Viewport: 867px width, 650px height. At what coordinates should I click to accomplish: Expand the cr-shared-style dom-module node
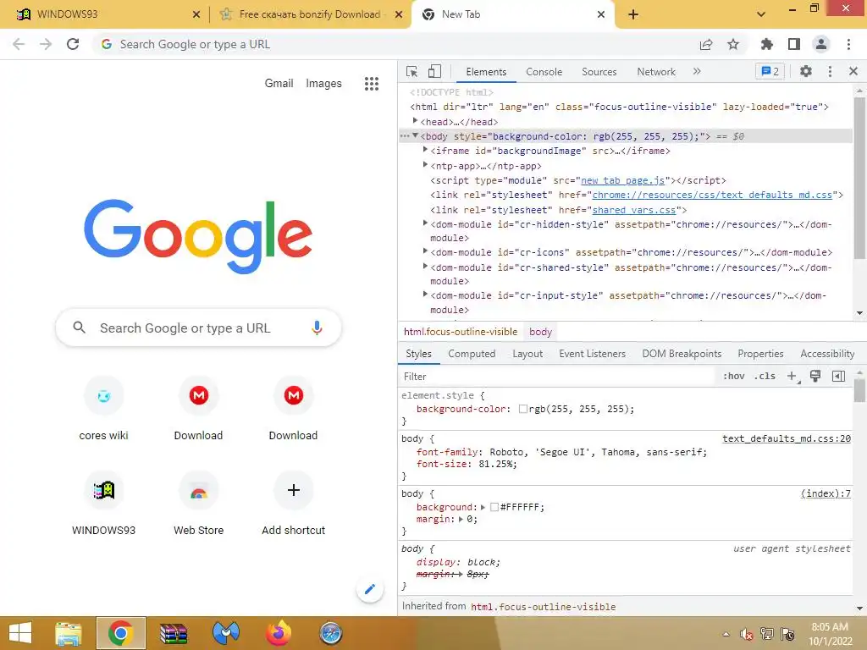pos(425,267)
